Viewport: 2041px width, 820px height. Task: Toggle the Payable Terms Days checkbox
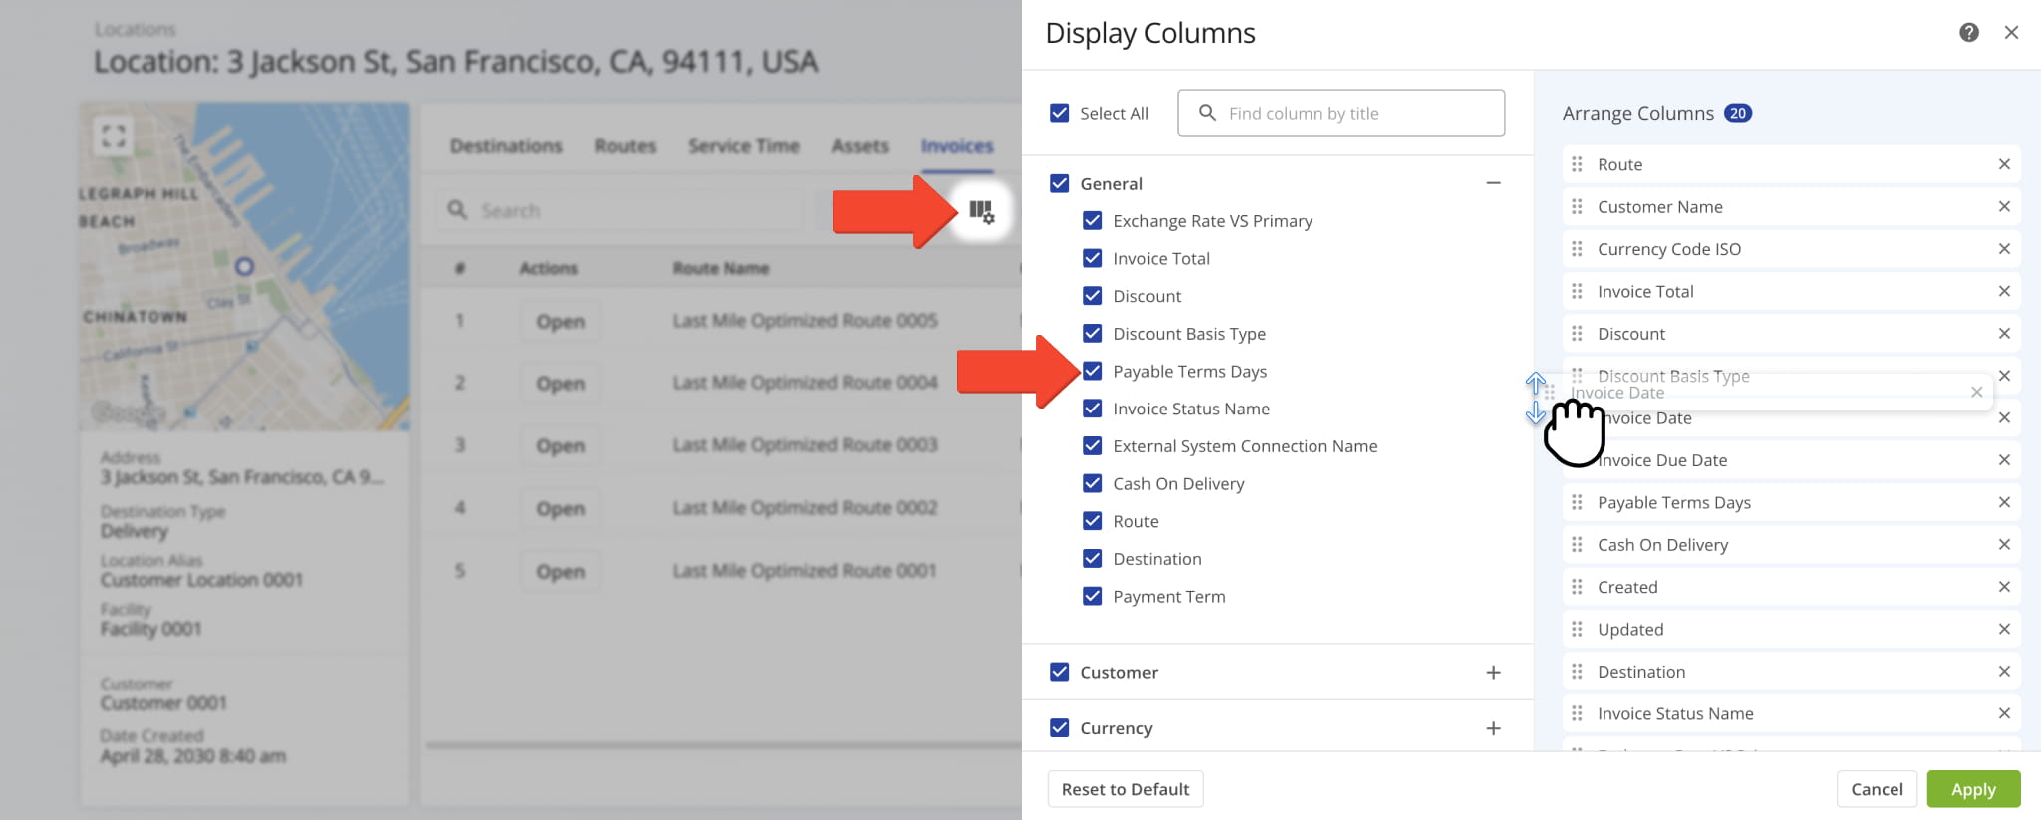point(1093,371)
